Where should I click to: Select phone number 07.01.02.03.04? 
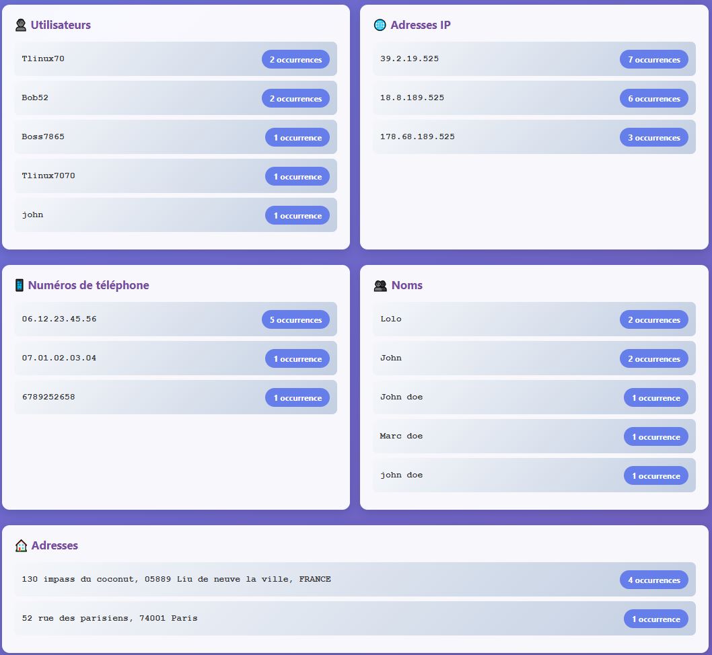59,358
